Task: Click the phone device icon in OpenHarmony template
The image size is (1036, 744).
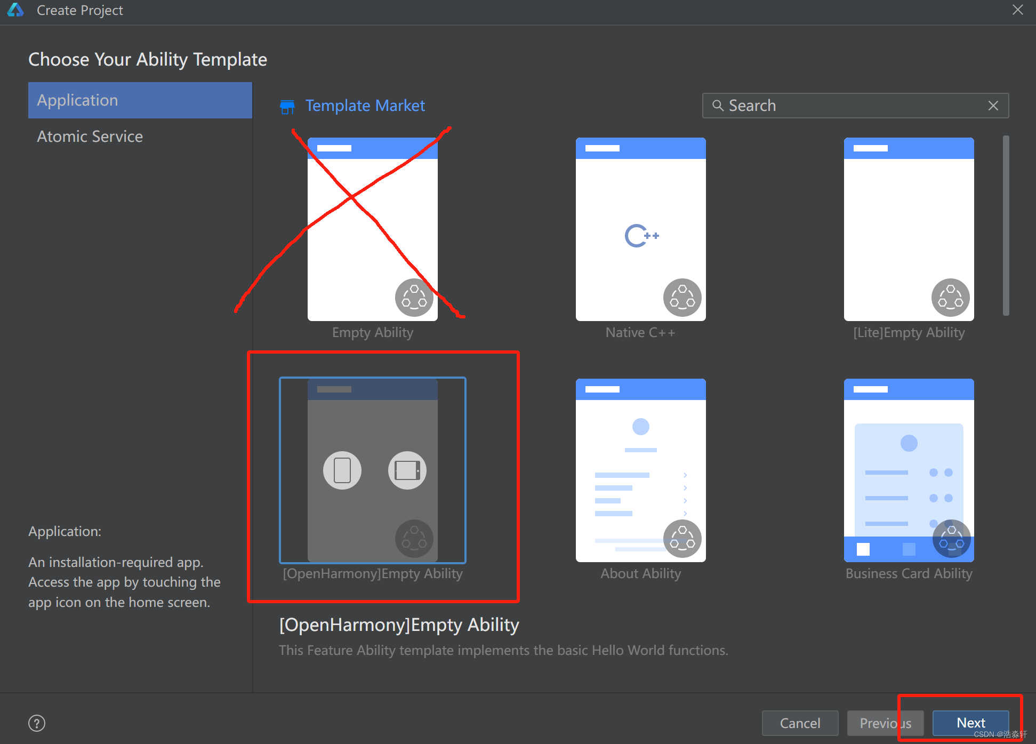Action: coord(342,470)
